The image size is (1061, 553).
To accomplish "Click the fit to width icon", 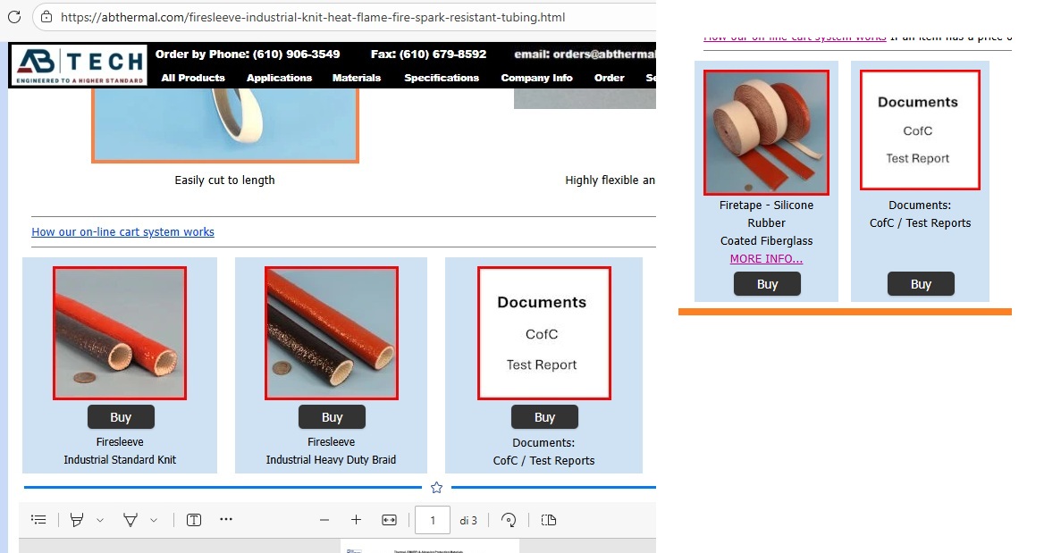I will [389, 520].
